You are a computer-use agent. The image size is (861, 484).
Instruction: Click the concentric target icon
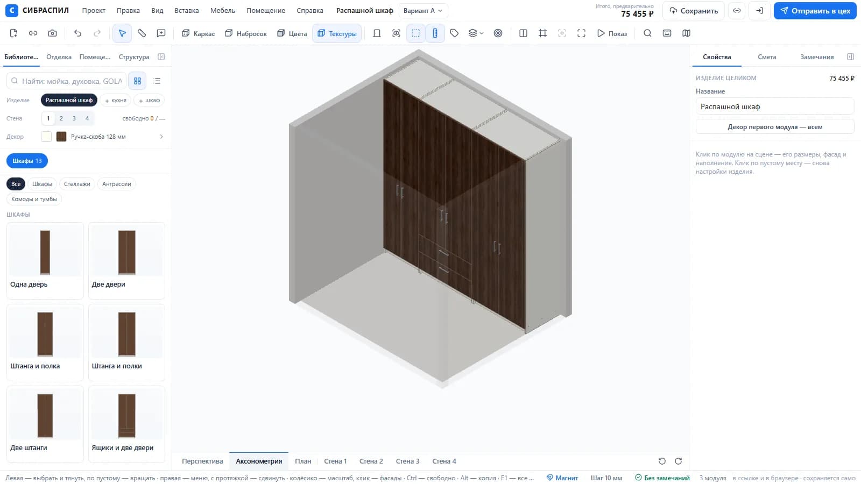pos(498,33)
